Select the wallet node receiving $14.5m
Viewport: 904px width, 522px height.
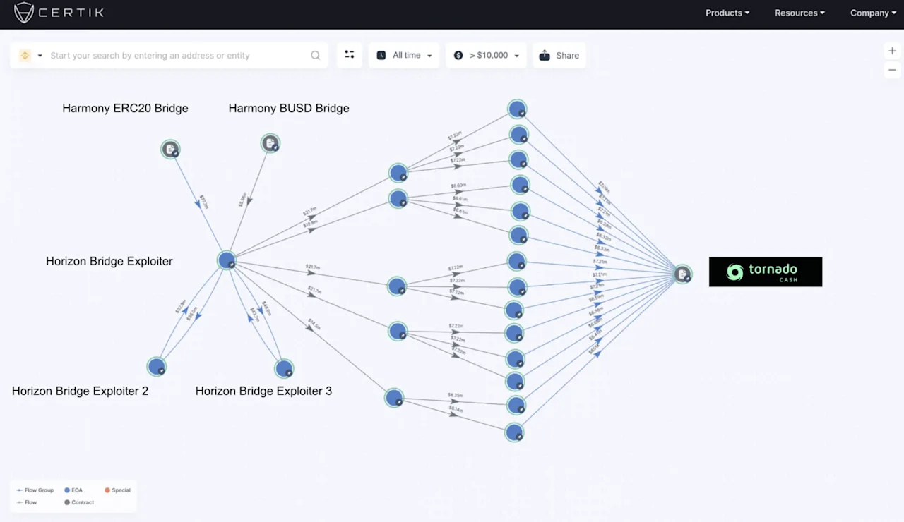point(394,398)
